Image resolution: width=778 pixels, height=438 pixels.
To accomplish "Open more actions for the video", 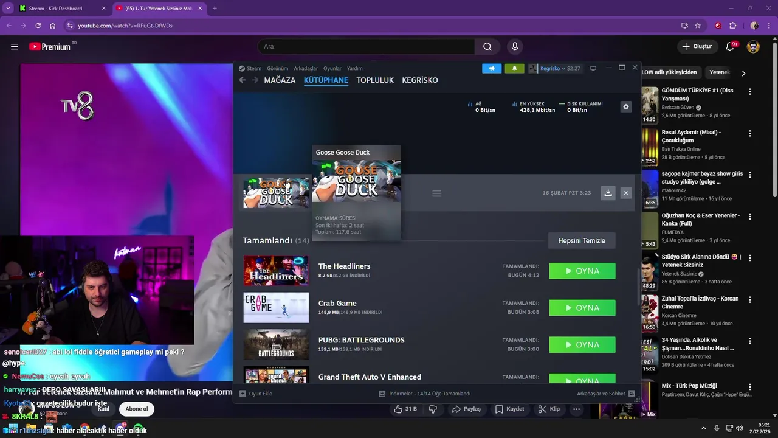I will pos(576,409).
